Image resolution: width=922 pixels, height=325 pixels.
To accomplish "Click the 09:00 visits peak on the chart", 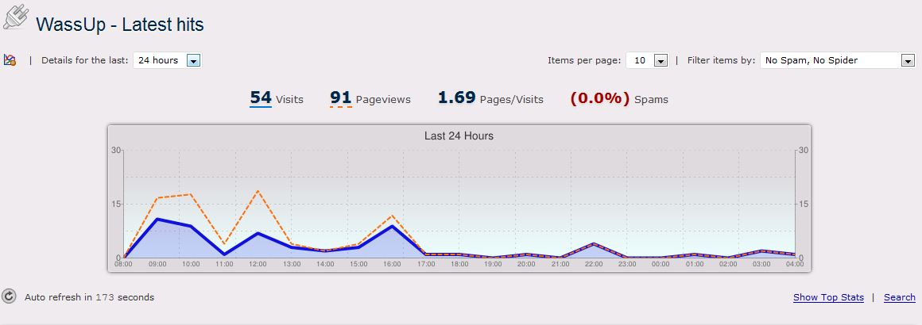I will coord(157,219).
